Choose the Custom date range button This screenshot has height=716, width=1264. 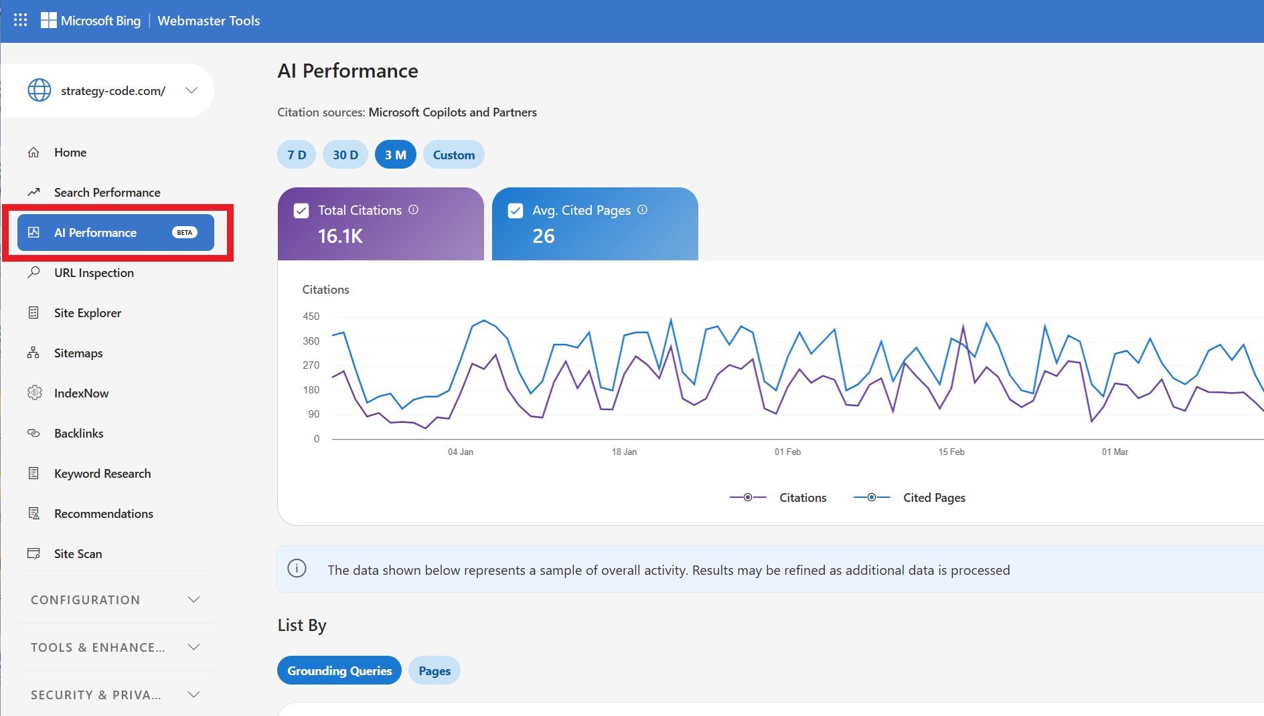coord(453,155)
